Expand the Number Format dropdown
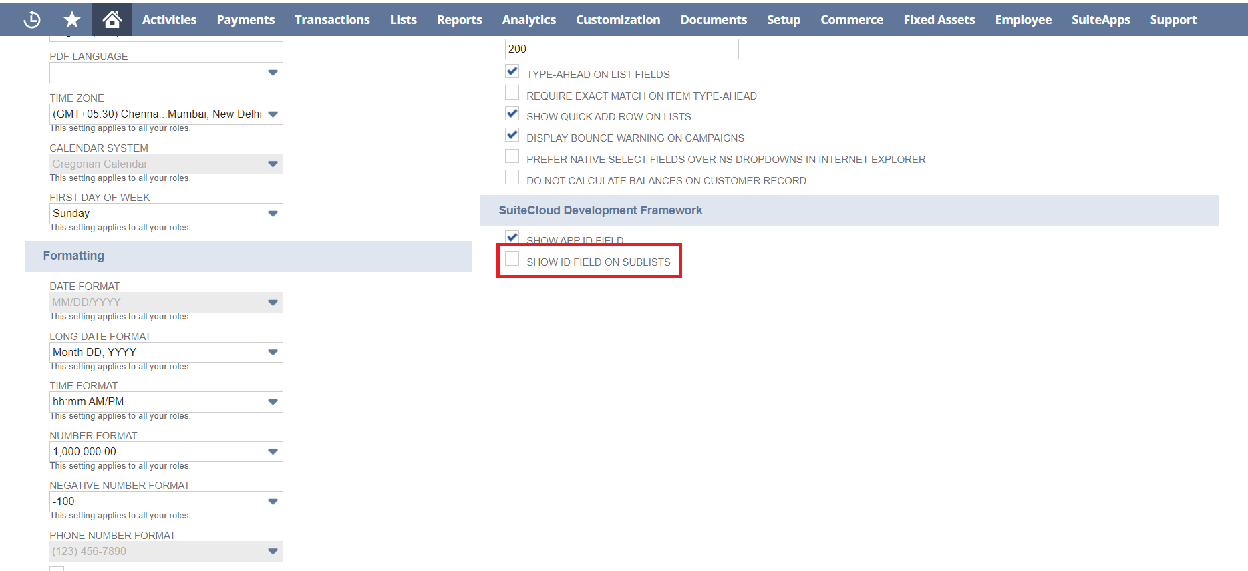Image resolution: width=1248 pixels, height=571 pixels. [166, 452]
